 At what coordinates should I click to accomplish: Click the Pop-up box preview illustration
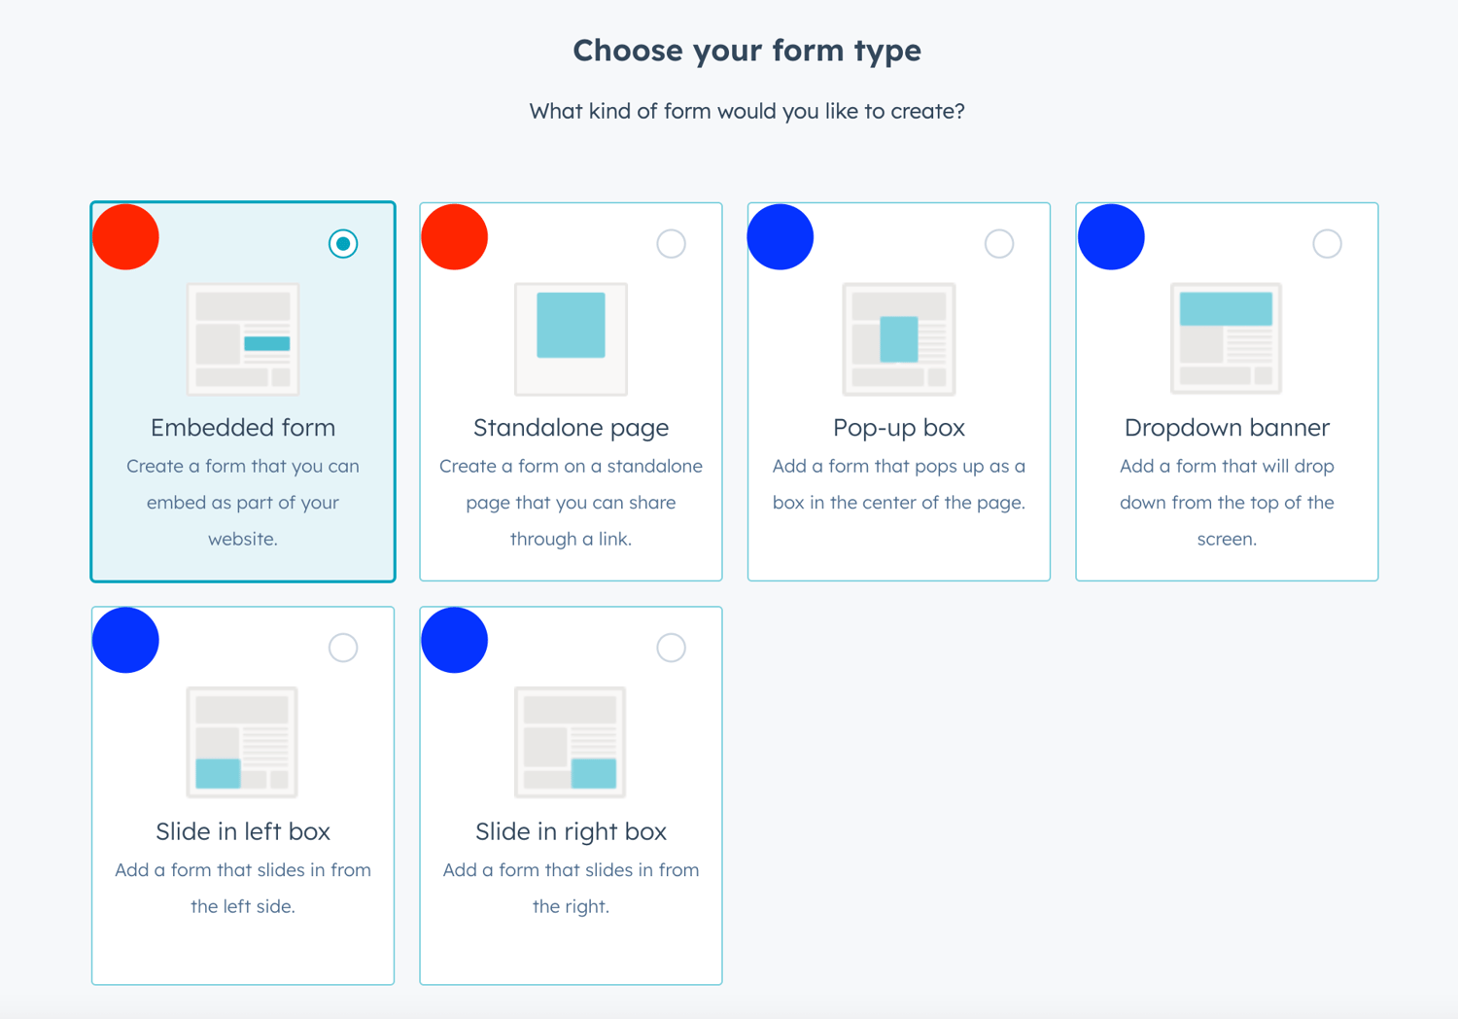[898, 339]
